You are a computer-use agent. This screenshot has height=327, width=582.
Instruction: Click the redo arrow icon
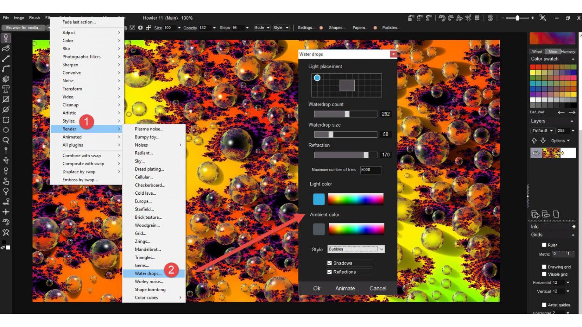click(451, 18)
